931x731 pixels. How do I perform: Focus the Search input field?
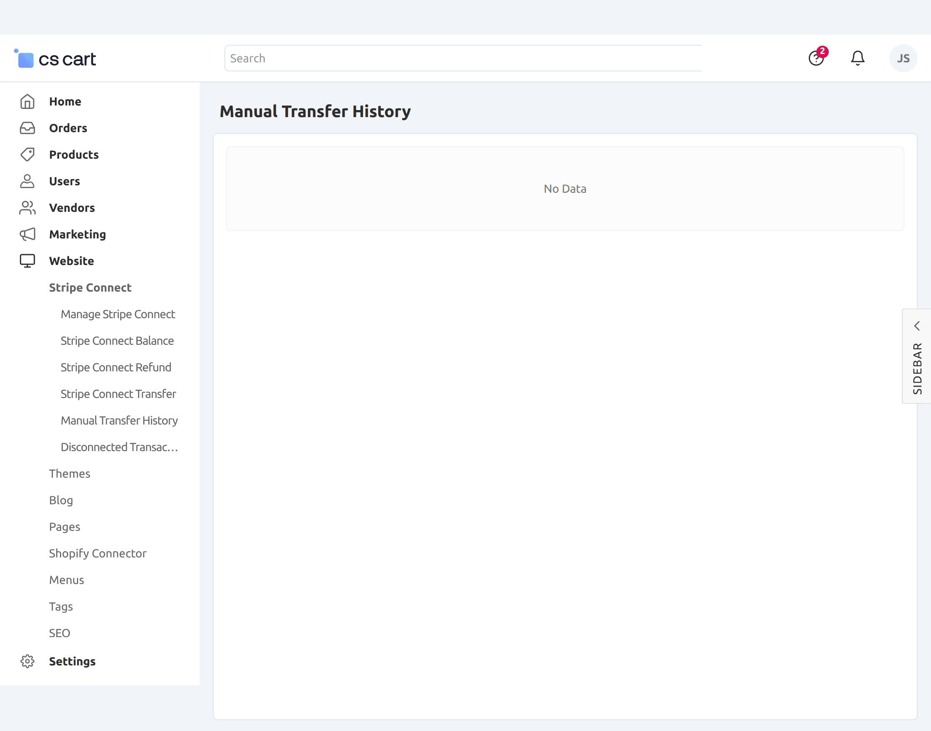[463, 58]
